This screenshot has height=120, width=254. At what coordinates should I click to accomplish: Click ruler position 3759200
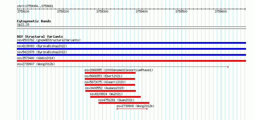(63, 11)
